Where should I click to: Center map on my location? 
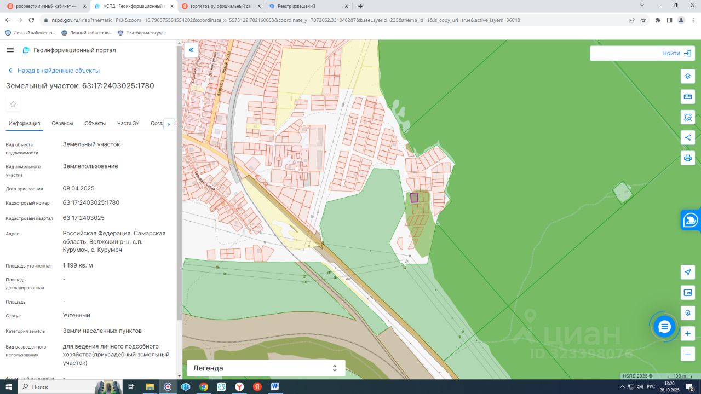point(688,272)
